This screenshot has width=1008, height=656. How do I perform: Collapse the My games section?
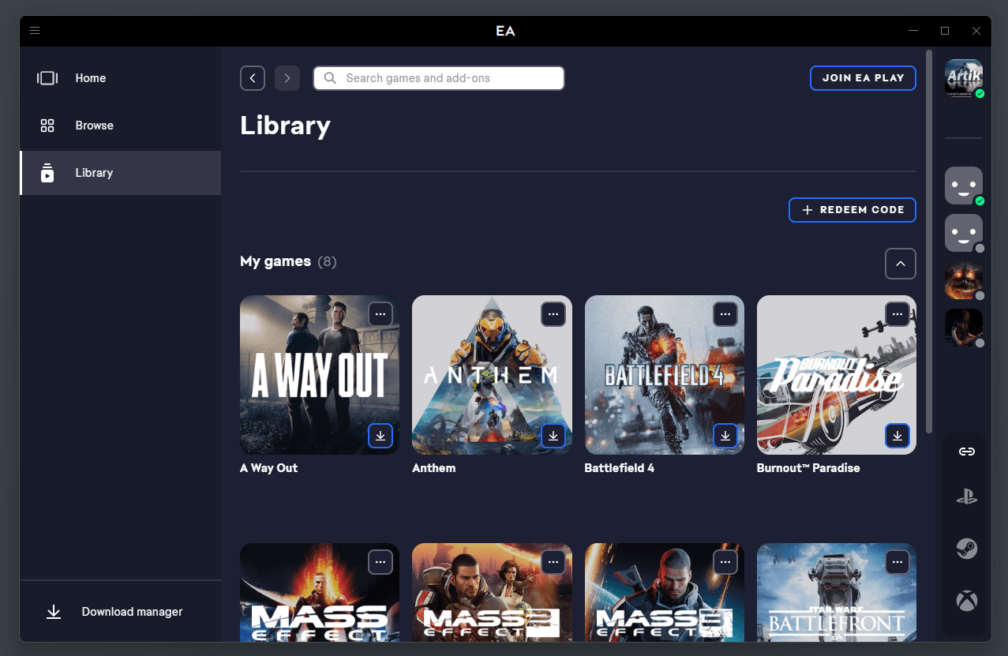pos(901,264)
